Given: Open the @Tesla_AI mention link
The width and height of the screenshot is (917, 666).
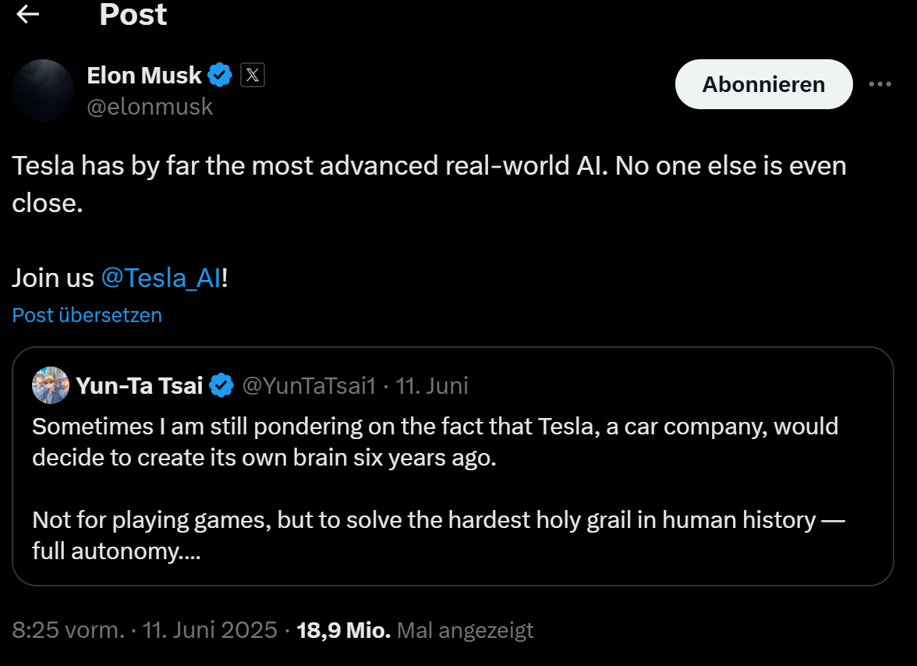Looking at the screenshot, I should (x=161, y=278).
